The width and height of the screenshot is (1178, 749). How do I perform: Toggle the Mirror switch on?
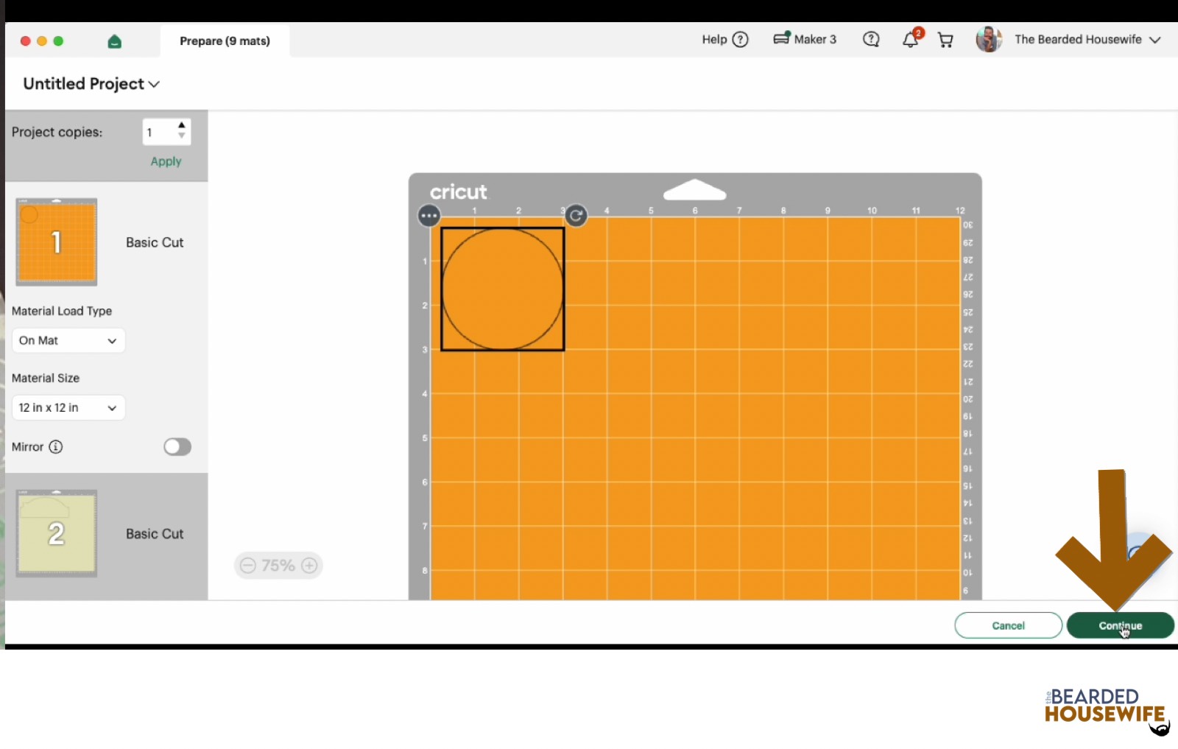(177, 447)
